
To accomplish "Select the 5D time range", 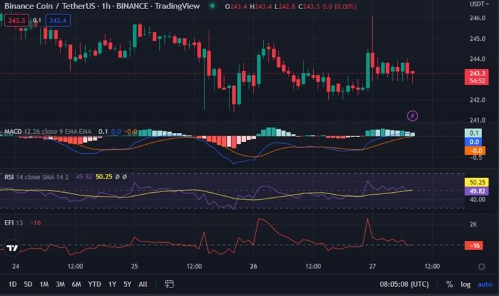I will pos(28,284).
